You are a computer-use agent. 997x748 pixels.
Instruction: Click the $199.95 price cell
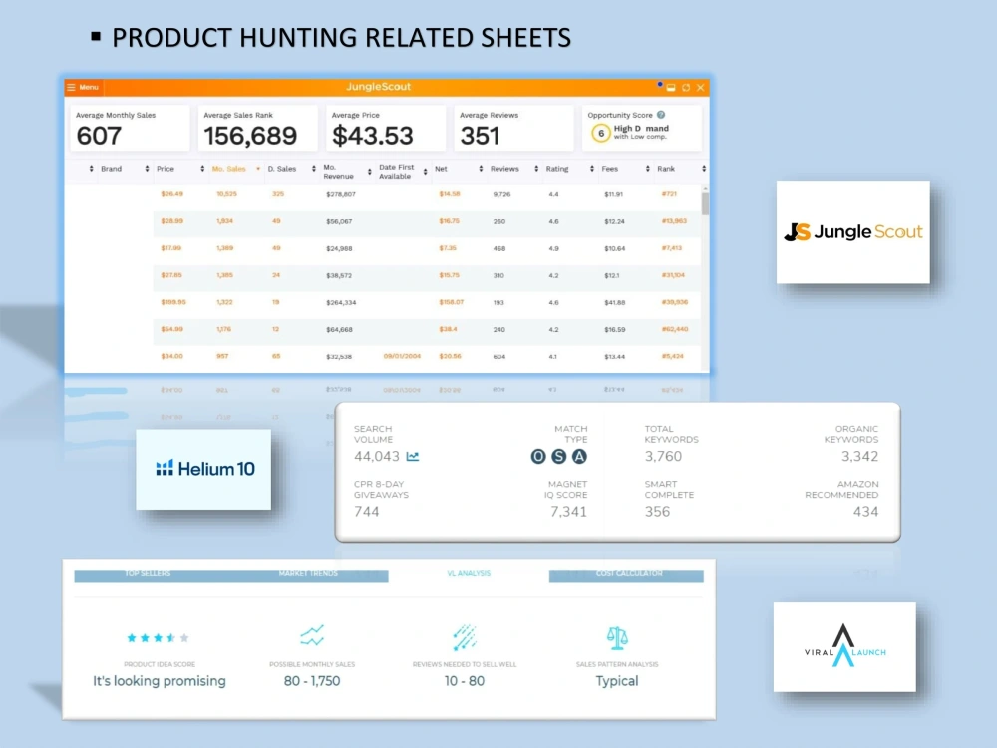(173, 303)
